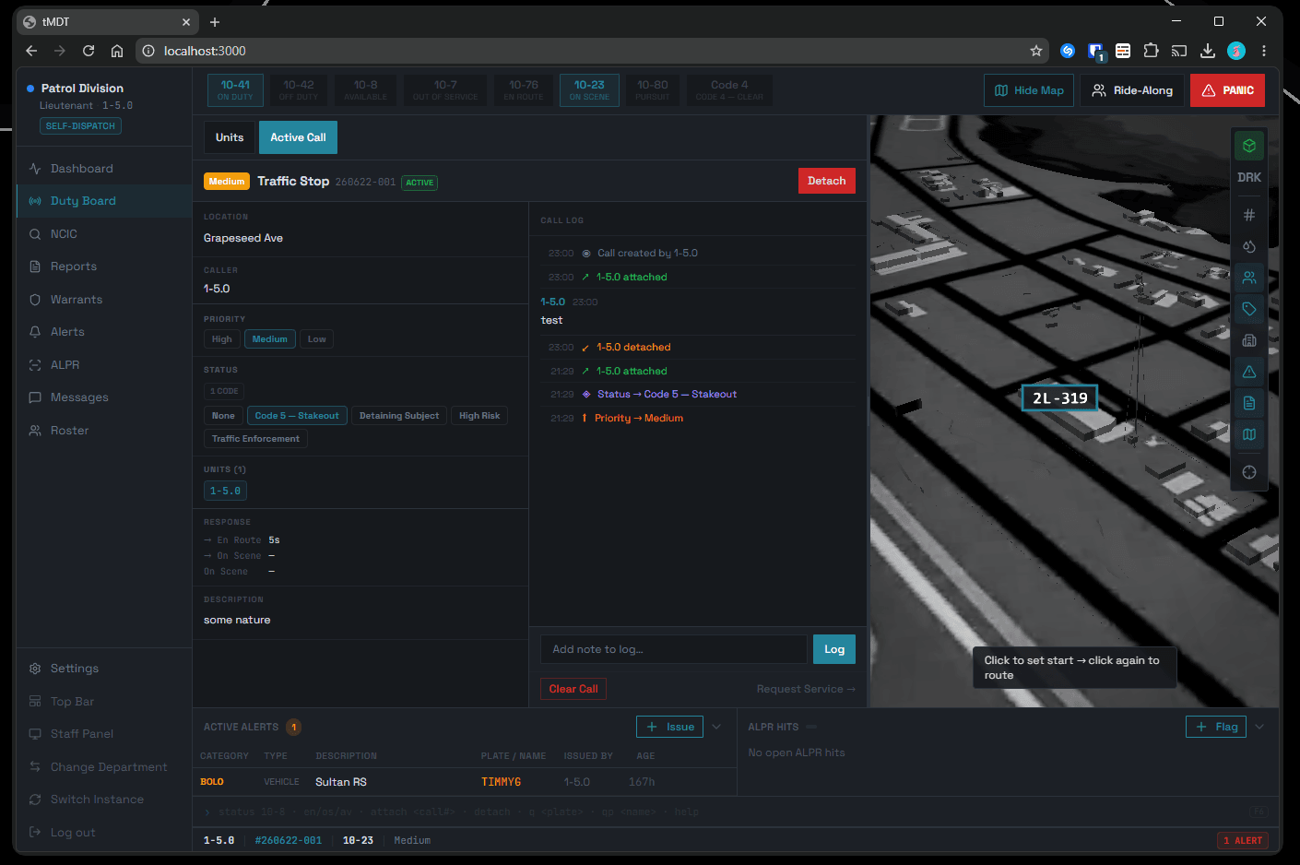Select Traffic Enforcement status

point(255,439)
